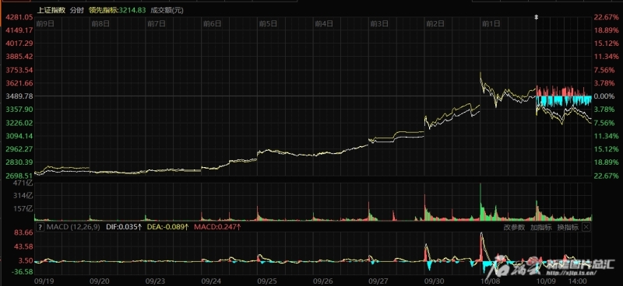Select the 前4日 day marker
The image size is (623, 286).
[x=324, y=24]
